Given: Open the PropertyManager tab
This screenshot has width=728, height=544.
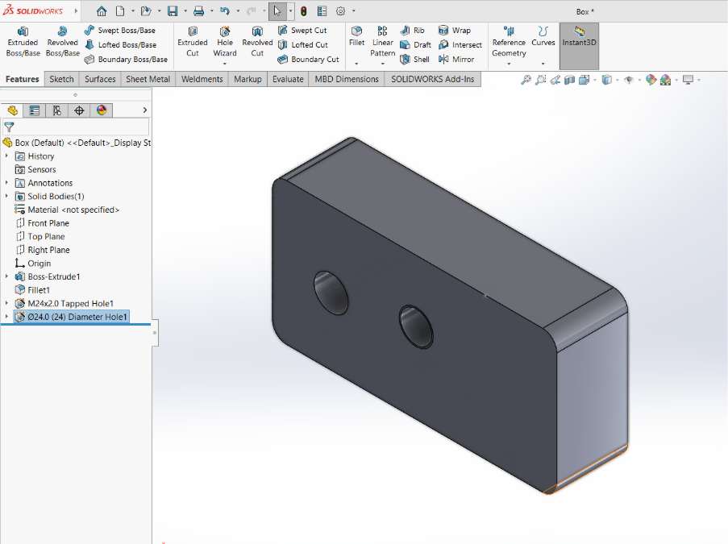Looking at the screenshot, I should (x=35, y=110).
